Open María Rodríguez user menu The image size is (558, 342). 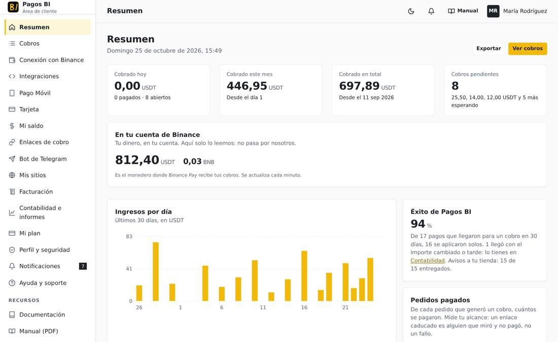[517, 11]
